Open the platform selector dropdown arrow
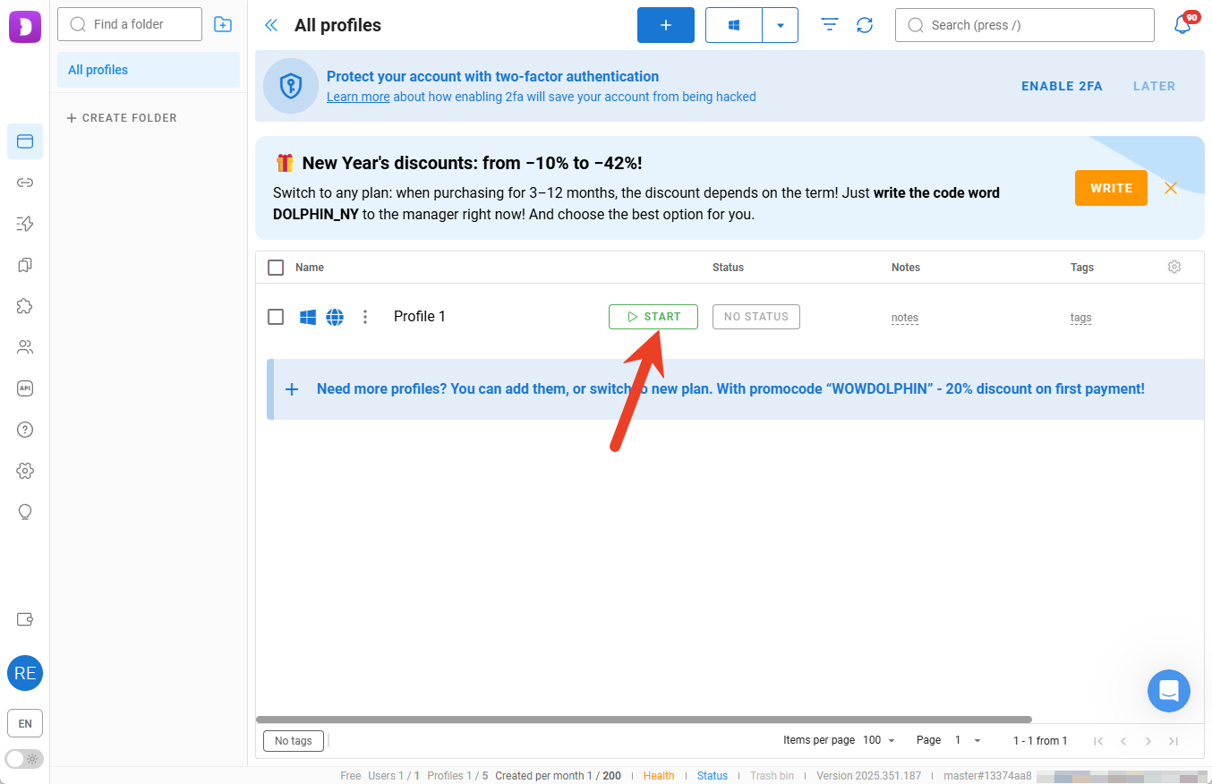Image resolution: width=1212 pixels, height=784 pixels. coord(780,25)
